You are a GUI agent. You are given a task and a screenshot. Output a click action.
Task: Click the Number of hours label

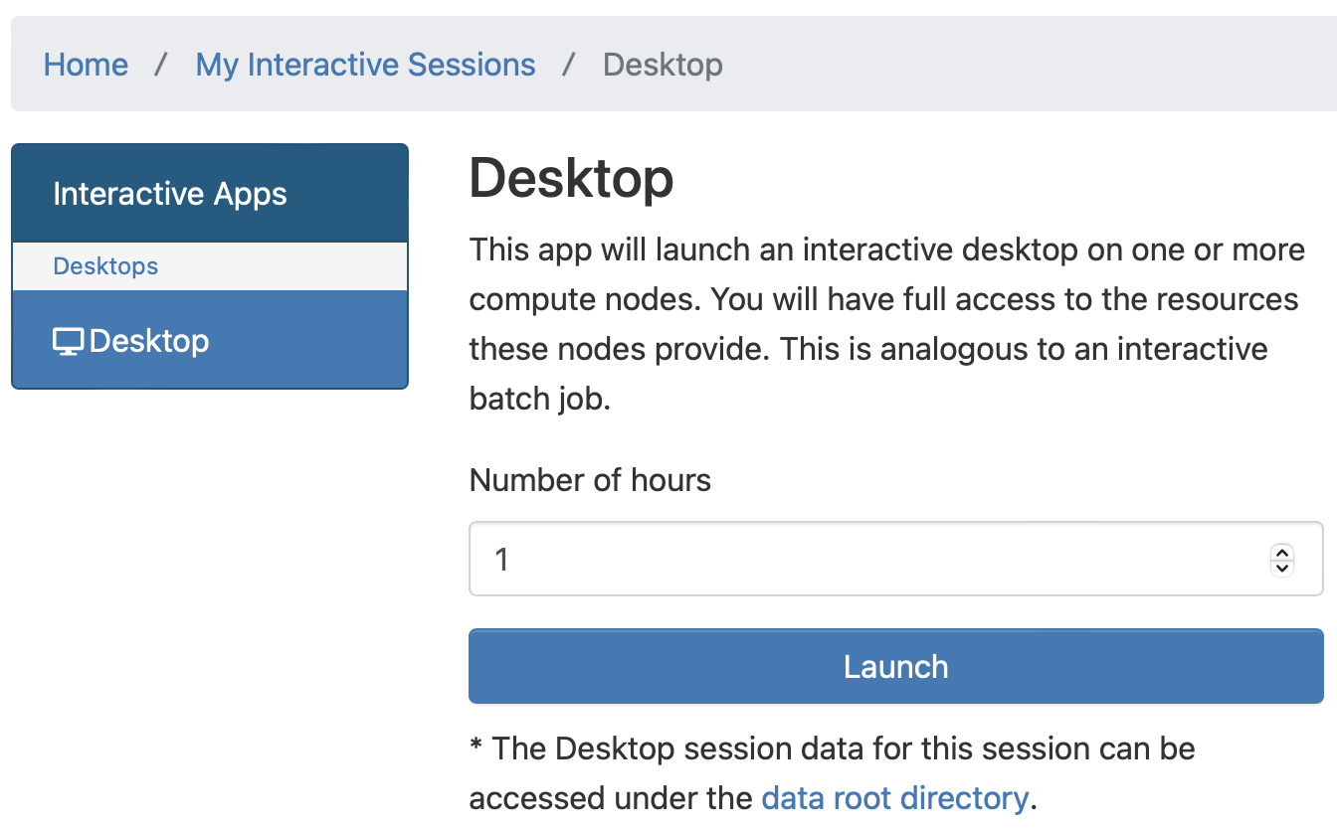coord(590,481)
